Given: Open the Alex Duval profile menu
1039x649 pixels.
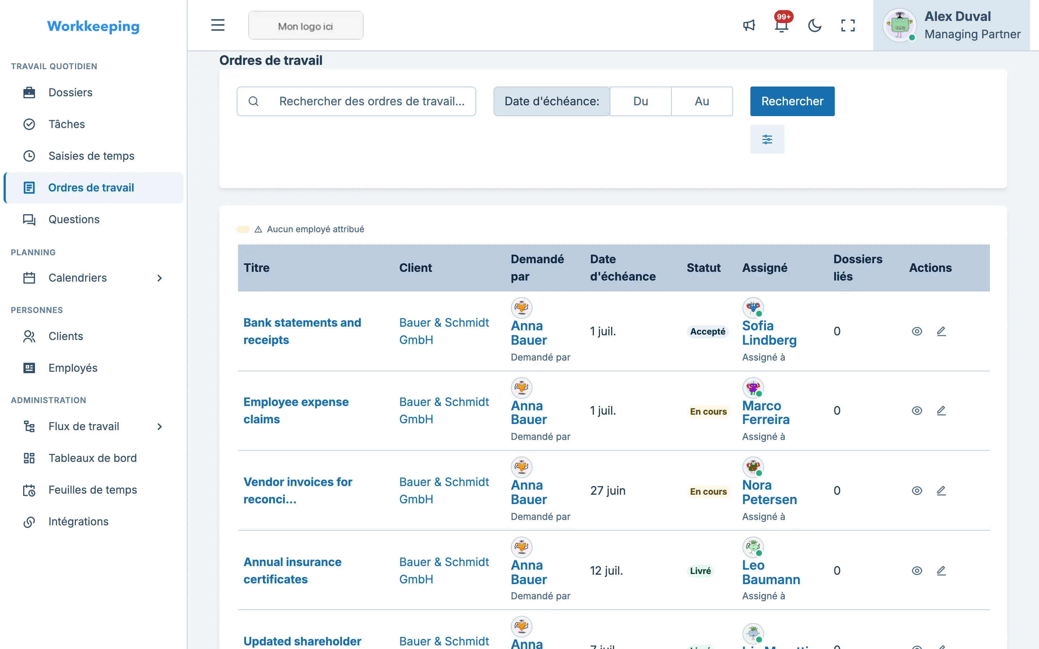Looking at the screenshot, I should (951, 25).
